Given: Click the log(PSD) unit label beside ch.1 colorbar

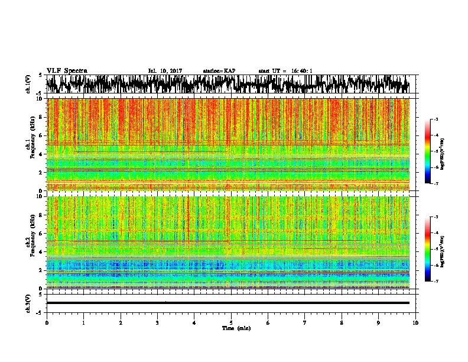Looking at the screenshot, I should click(x=443, y=154).
